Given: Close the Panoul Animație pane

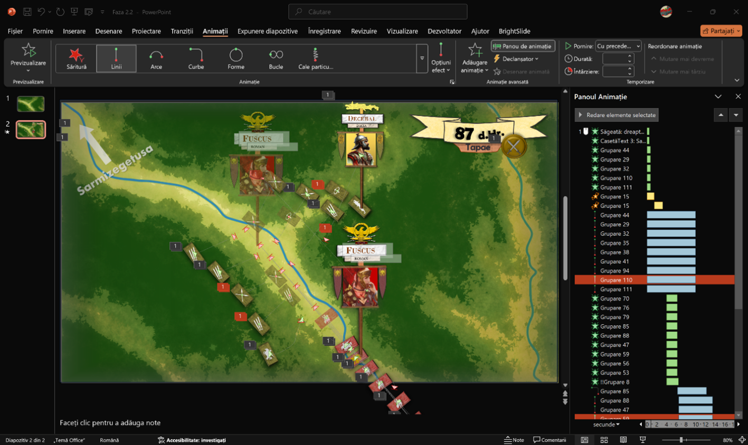Looking at the screenshot, I should [738, 97].
